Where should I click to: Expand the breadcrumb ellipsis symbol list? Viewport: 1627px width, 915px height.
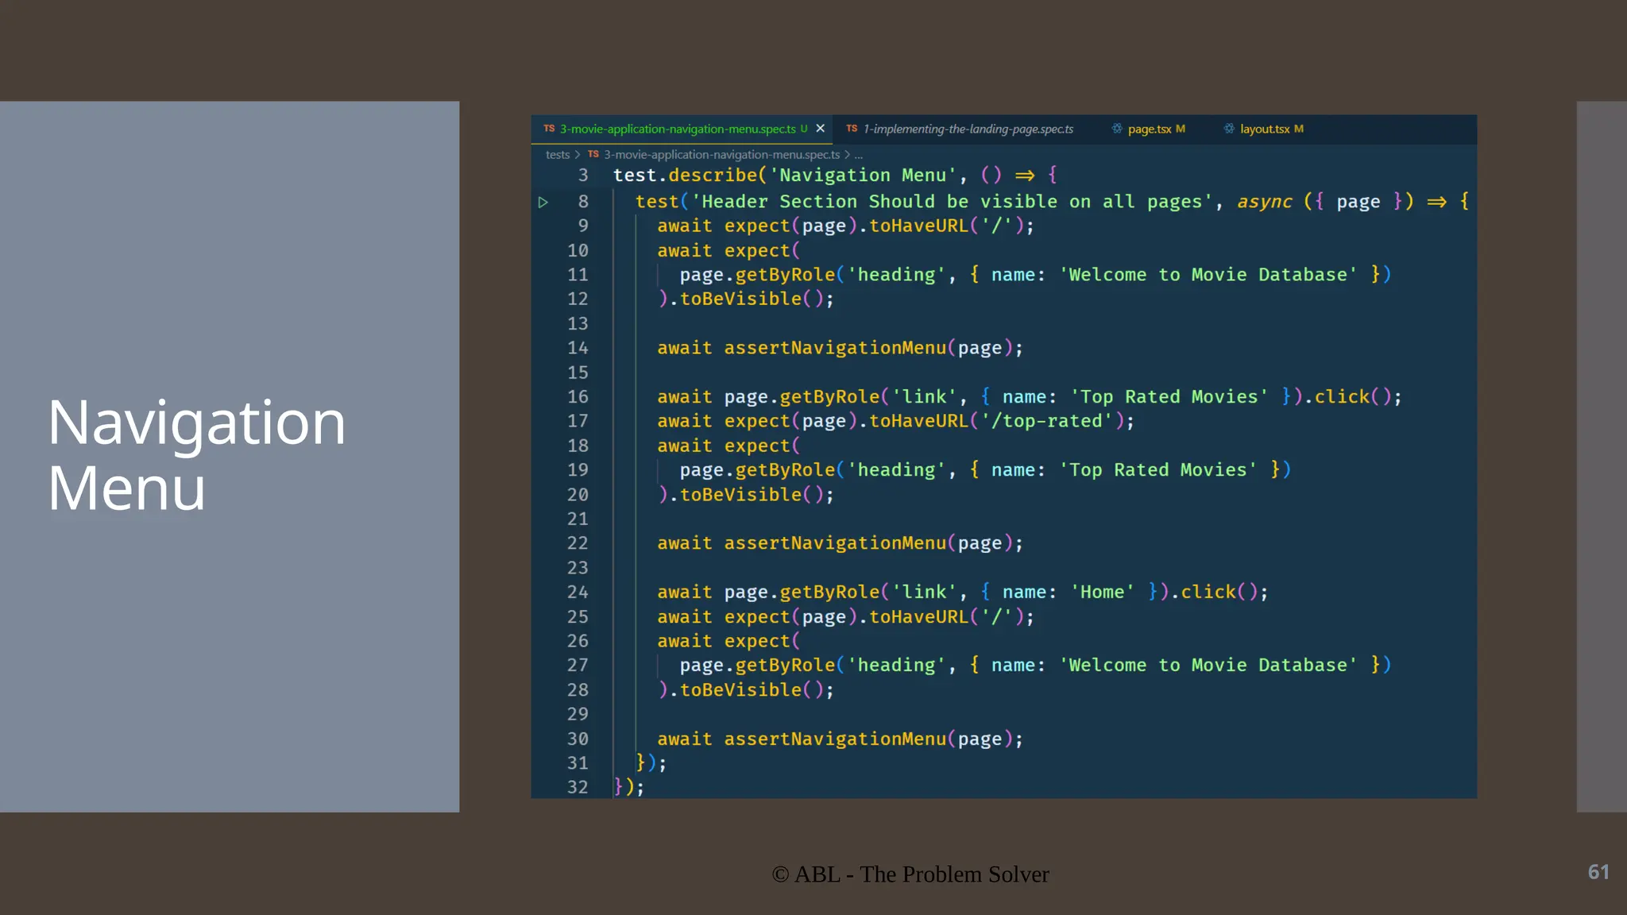pyautogui.click(x=859, y=155)
